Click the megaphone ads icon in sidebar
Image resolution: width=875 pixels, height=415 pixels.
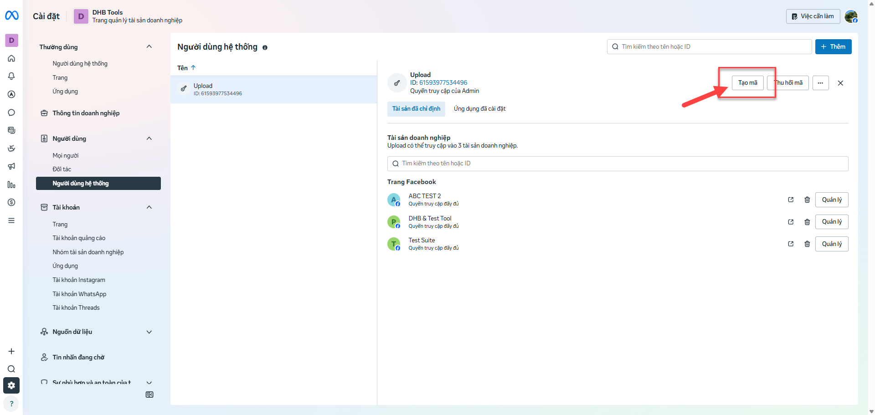coord(11,166)
